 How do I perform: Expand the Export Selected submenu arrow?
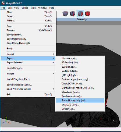[x=53, y=63]
